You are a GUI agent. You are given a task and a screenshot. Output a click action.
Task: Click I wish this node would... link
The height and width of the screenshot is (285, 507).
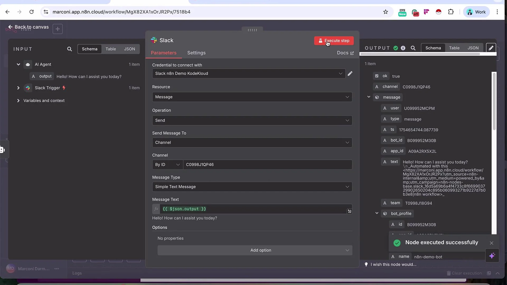point(393,264)
